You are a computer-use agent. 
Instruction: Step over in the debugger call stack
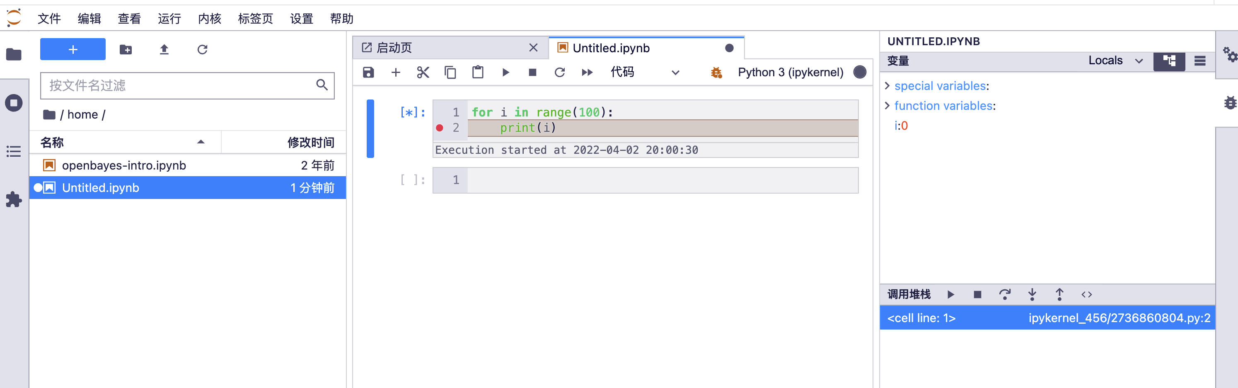(x=1004, y=294)
